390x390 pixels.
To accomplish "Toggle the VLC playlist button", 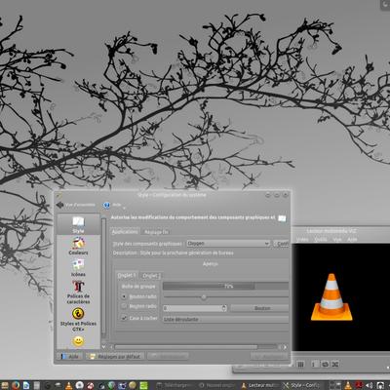I will click(301, 365).
